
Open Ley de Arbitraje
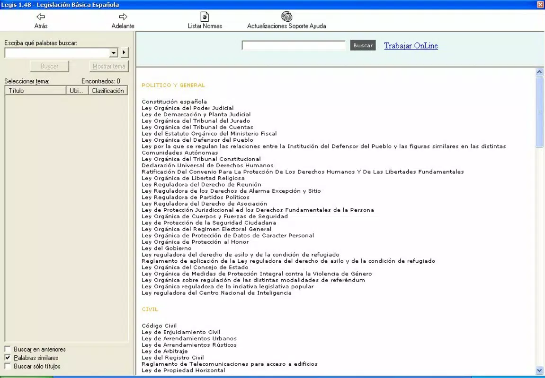point(164,351)
